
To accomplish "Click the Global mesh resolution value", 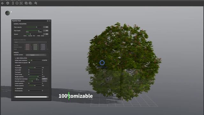I will pyautogui.click(x=45, y=60).
